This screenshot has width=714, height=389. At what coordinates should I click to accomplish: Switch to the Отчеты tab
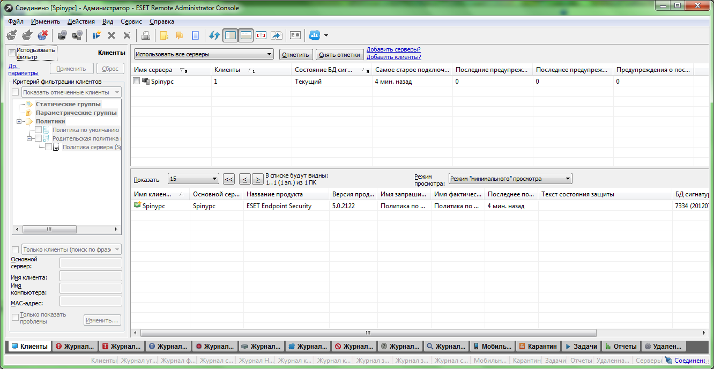tap(621, 346)
